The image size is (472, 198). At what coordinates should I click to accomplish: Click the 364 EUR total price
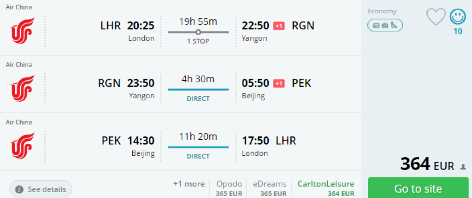coord(427,164)
